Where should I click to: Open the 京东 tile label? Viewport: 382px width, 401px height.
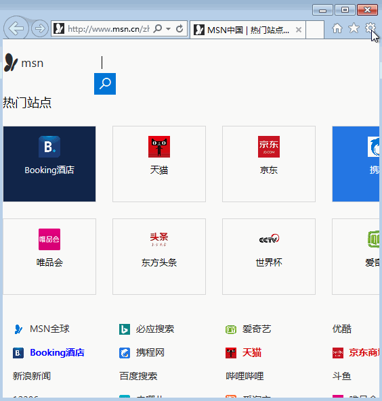pos(269,170)
